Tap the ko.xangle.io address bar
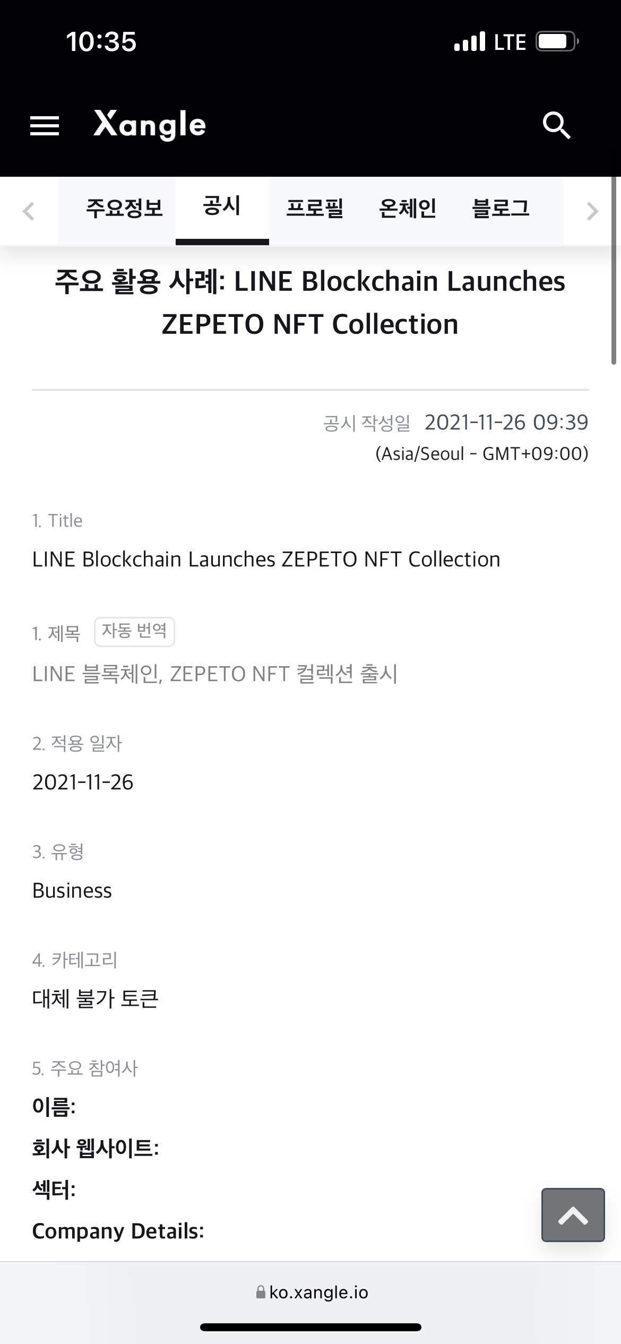 pyautogui.click(x=318, y=1292)
